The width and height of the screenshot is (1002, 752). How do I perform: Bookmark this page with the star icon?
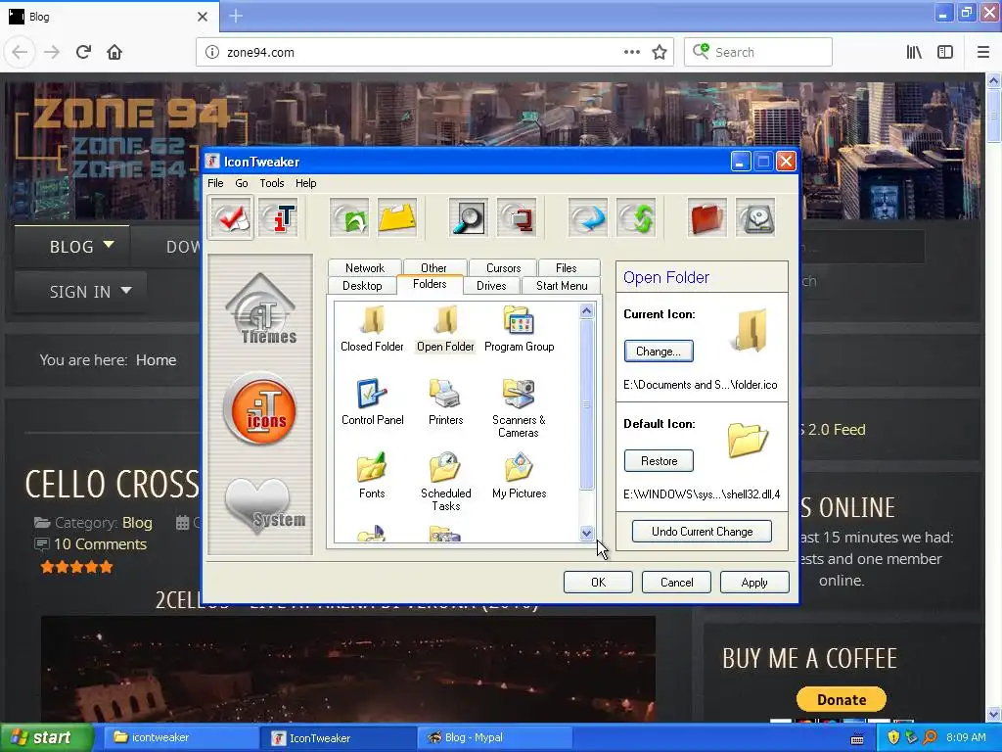660,53
